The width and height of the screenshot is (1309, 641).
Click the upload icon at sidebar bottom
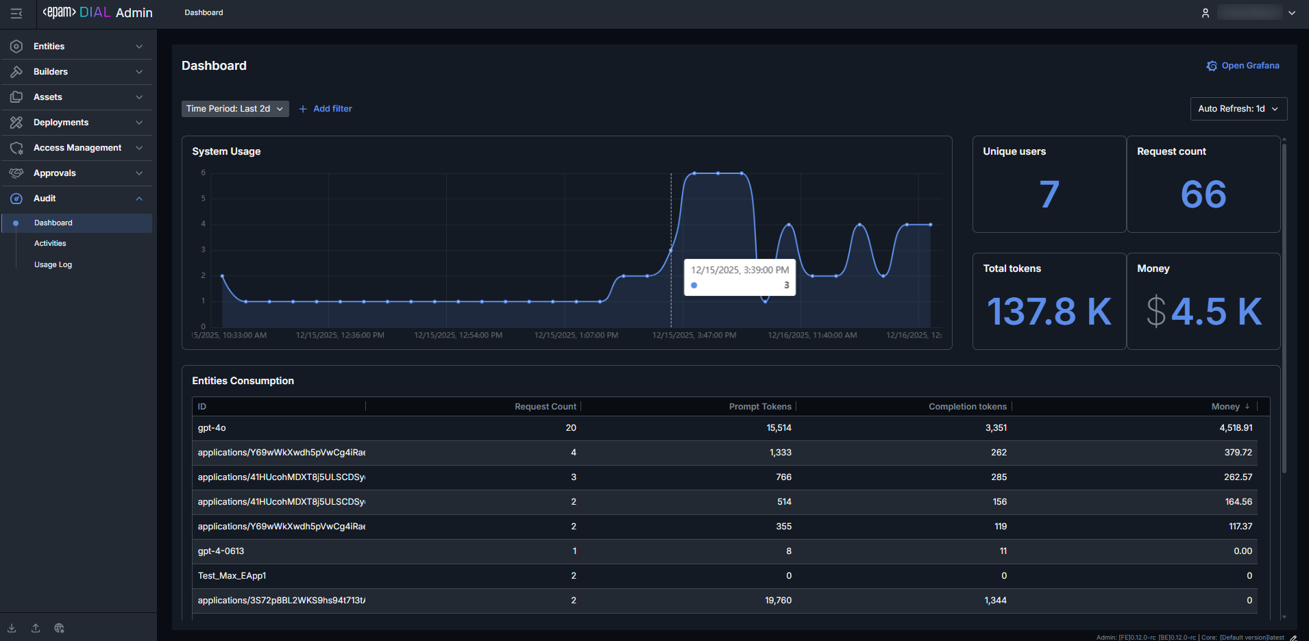click(36, 628)
